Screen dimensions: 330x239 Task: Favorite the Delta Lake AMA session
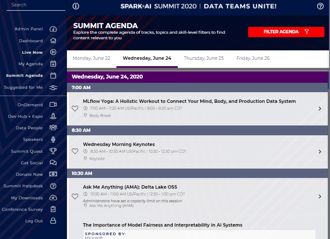[75, 197]
